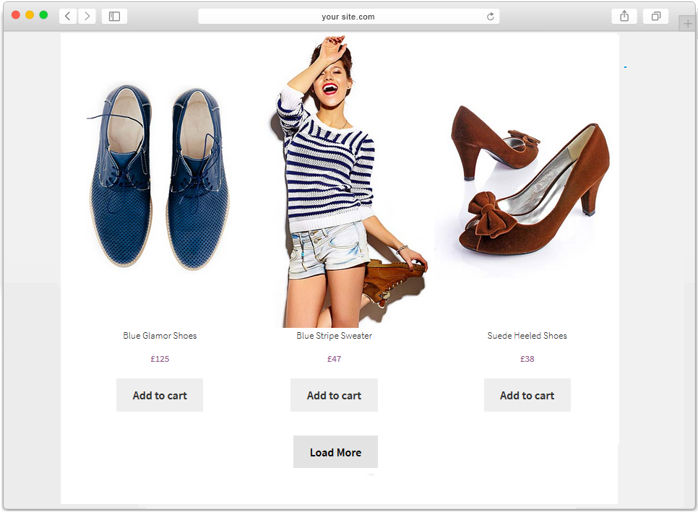The image size is (698, 512).
Task: Open a new tab with the plus button
Action: click(x=688, y=24)
